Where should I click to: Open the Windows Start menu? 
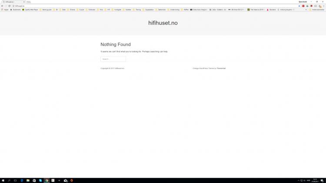tap(3, 180)
